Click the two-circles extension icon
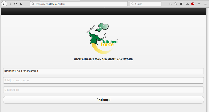Image resolution: width=209 pixels, height=112 pixels. point(187,4)
